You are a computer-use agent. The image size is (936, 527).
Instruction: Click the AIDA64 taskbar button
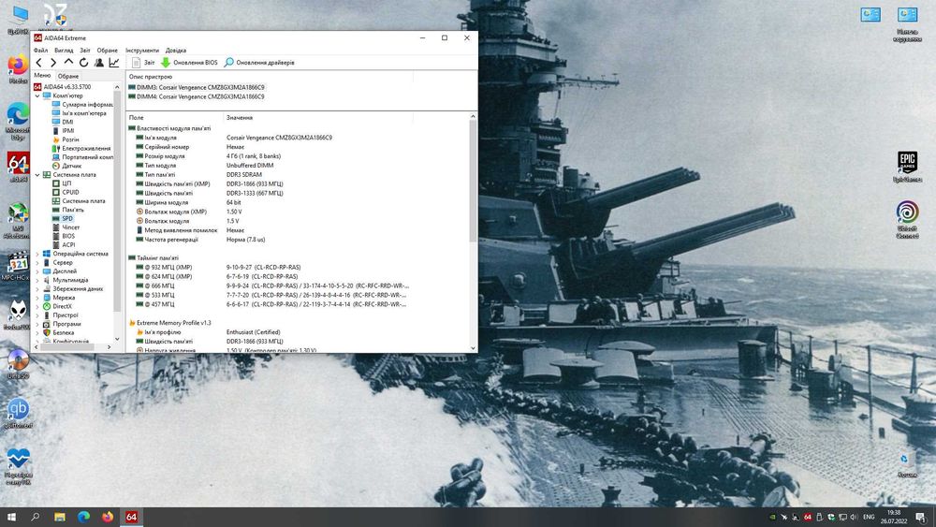pyautogui.click(x=131, y=517)
